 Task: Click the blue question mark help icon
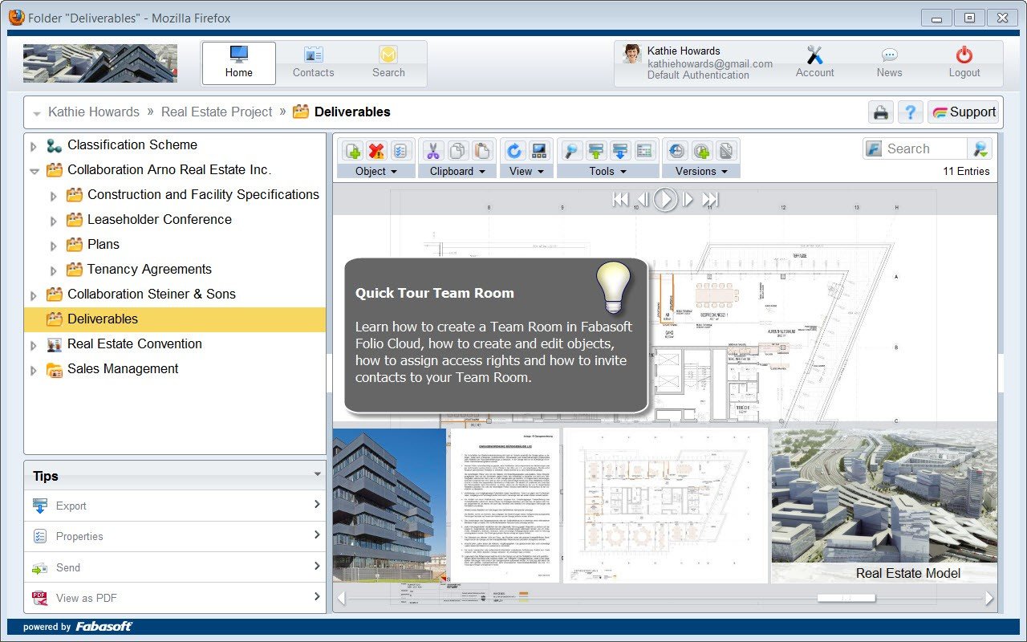(910, 112)
